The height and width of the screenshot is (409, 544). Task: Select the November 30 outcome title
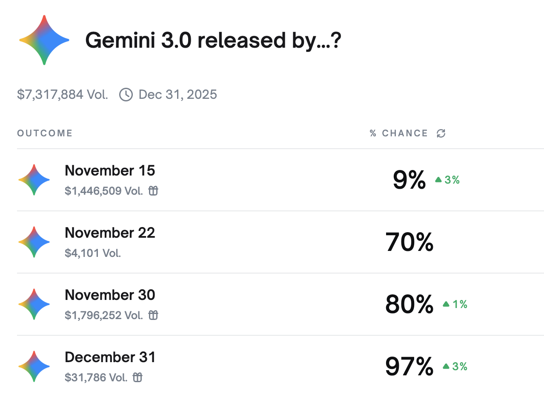(110, 295)
